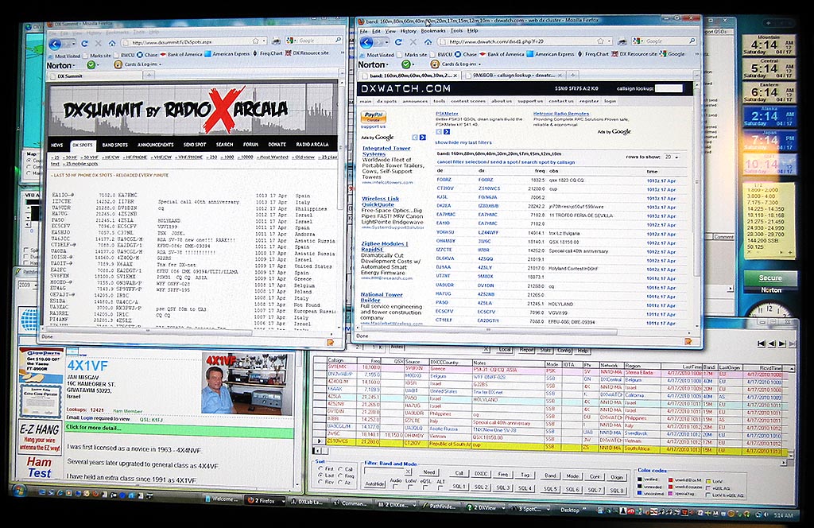This screenshot has width=814, height=528.
Task: Open the Norton Secure gadget
Action: (770, 279)
